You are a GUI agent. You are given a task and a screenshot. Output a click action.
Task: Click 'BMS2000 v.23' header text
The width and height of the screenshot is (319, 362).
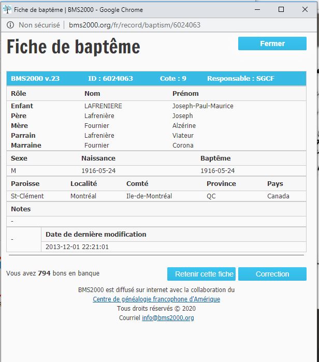coord(35,79)
